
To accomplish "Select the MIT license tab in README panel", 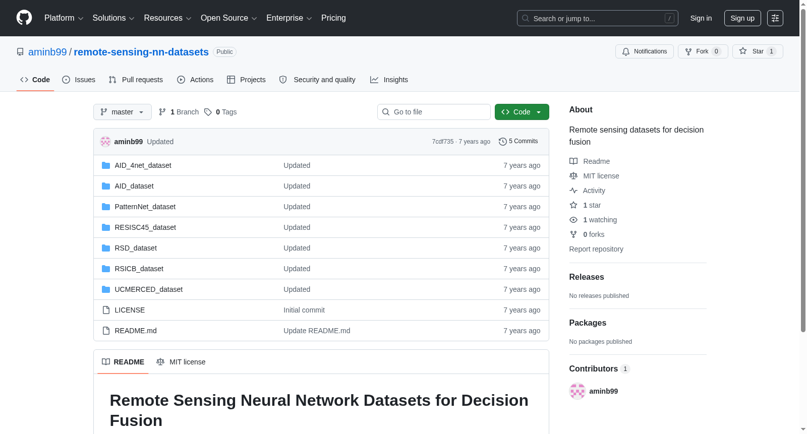I will point(181,362).
